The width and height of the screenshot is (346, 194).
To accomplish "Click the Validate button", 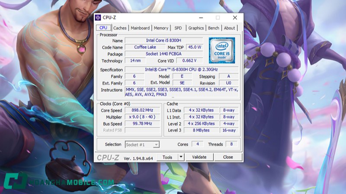I will tap(199, 157).
